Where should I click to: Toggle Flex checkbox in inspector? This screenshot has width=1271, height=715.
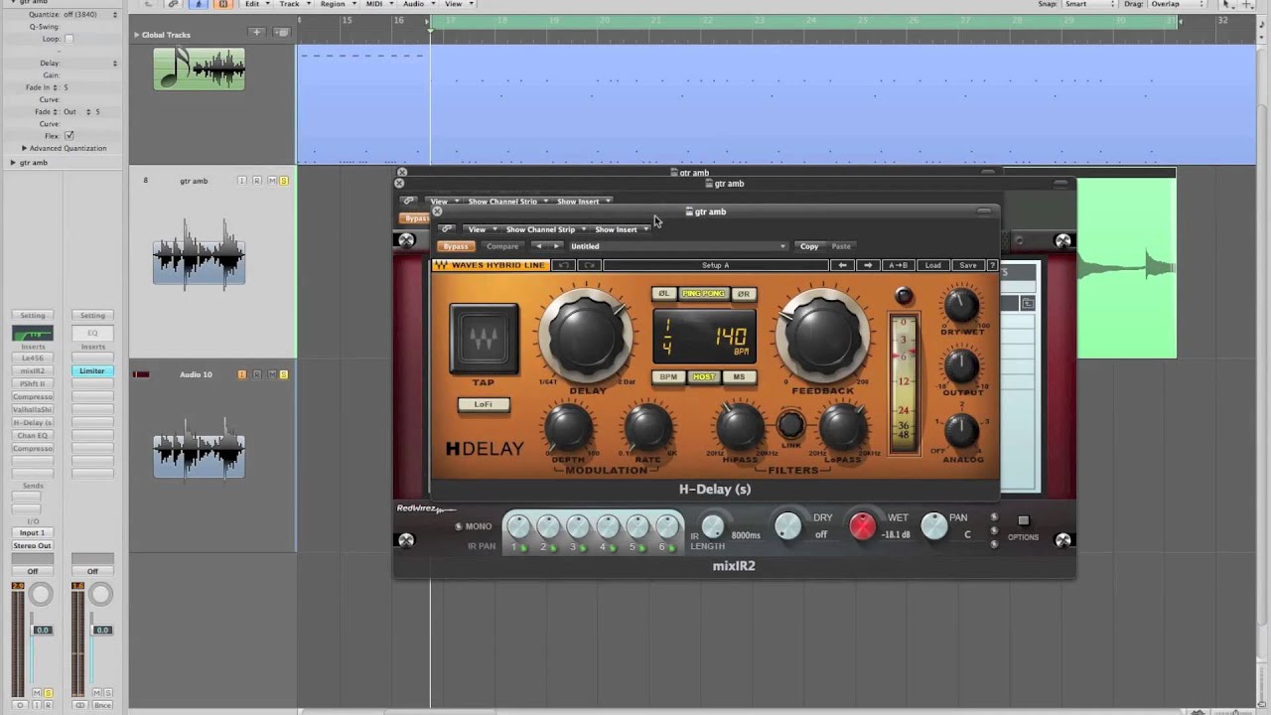click(x=69, y=135)
